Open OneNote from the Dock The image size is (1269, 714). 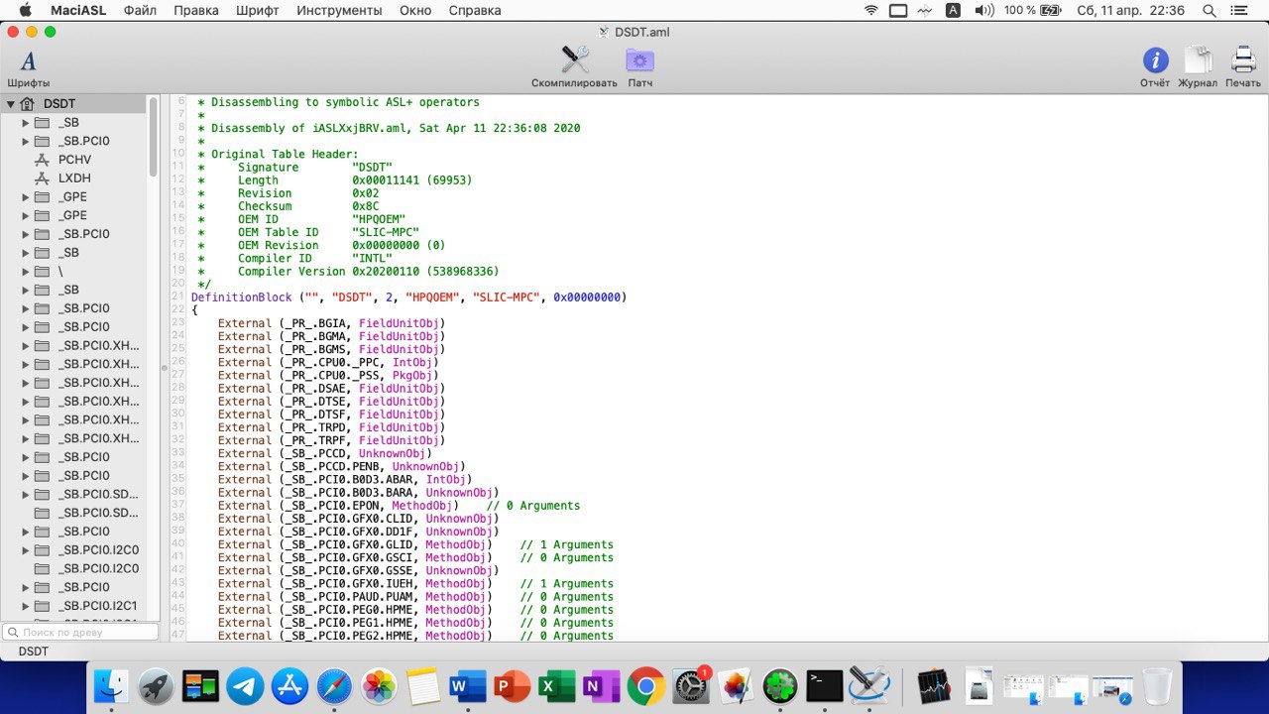pyautogui.click(x=601, y=686)
